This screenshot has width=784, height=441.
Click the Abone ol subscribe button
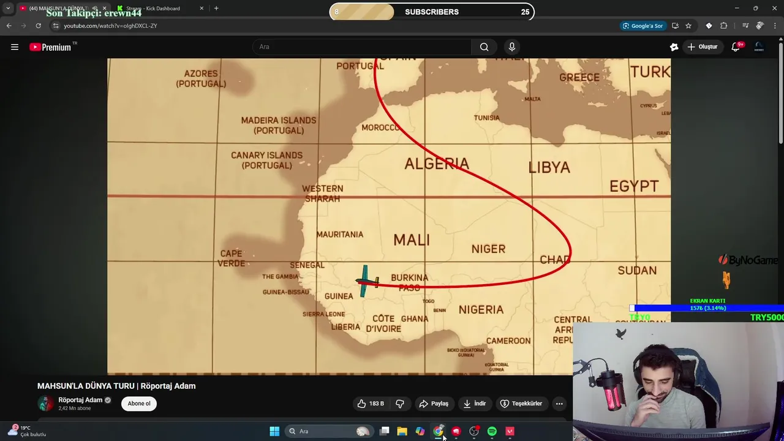pyautogui.click(x=139, y=404)
